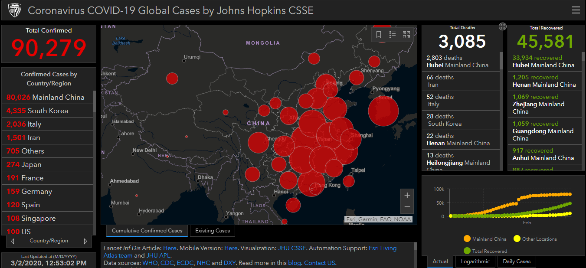The height and width of the screenshot is (268, 586).
Task: Show the map legend list icon
Action: pyautogui.click(x=393, y=35)
